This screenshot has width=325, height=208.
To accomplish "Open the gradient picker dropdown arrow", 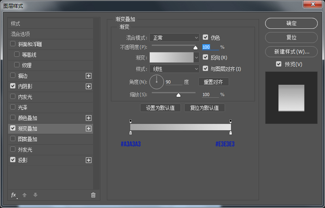I will pos(196,57).
